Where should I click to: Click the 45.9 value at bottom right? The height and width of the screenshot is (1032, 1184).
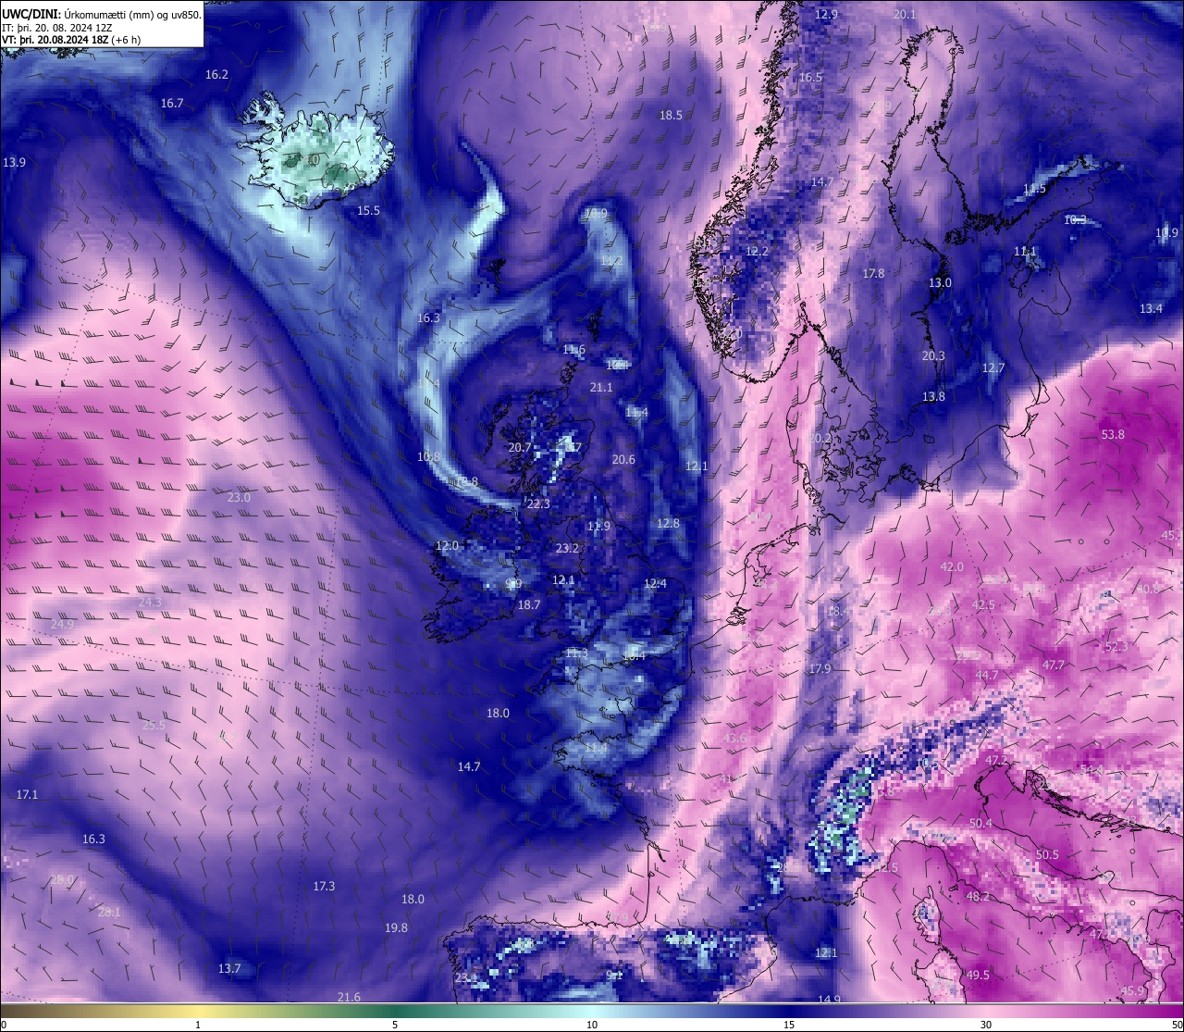click(1132, 990)
